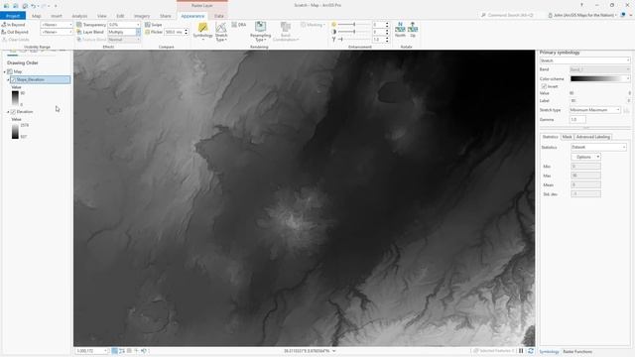
Task: Collapse the Elevation layer legend
Action: tap(8, 112)
